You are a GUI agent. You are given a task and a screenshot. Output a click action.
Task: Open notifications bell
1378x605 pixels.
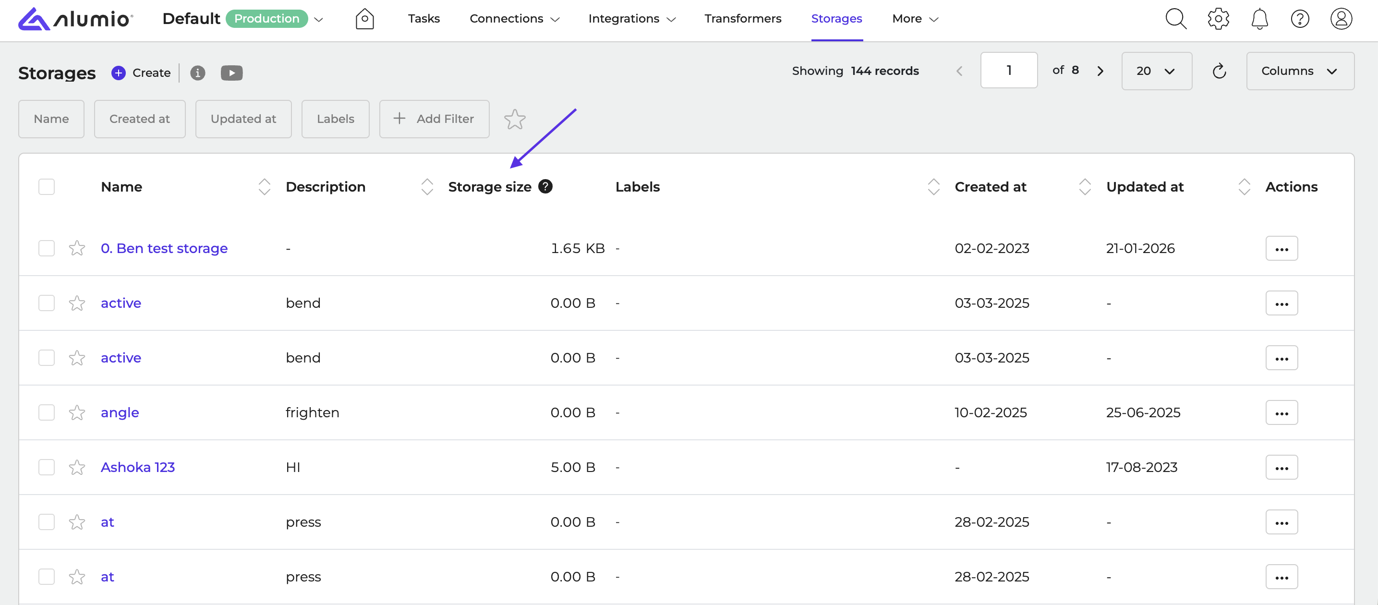point(1259,19)
